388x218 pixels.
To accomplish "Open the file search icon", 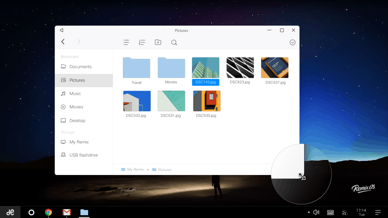I will pyautogui.click(x=174, y=43).
